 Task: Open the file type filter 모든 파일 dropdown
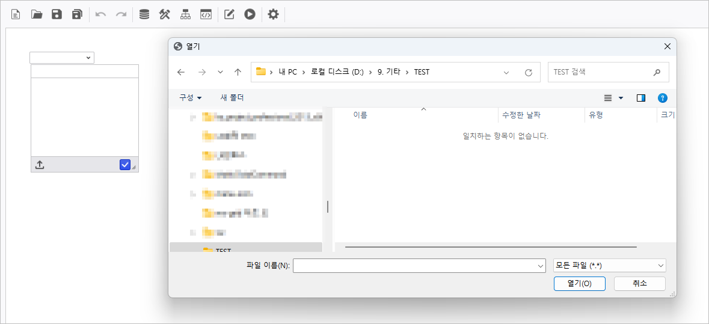point(609,266)
